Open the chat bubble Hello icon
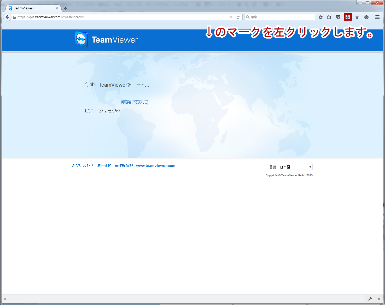The image size is (385, 305). click(x=366, y=17)
